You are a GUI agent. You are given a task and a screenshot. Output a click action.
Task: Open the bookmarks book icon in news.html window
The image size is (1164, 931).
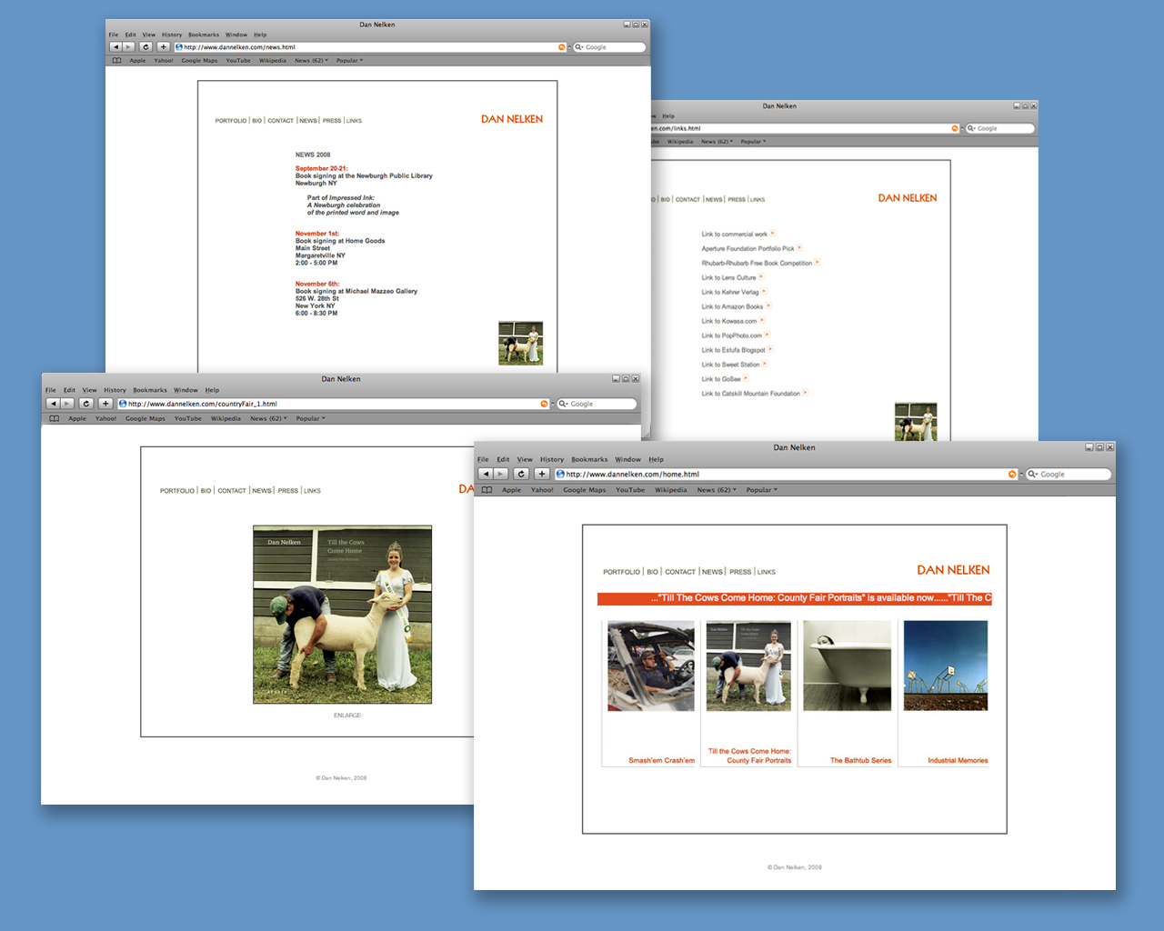[x=116, y=61]
